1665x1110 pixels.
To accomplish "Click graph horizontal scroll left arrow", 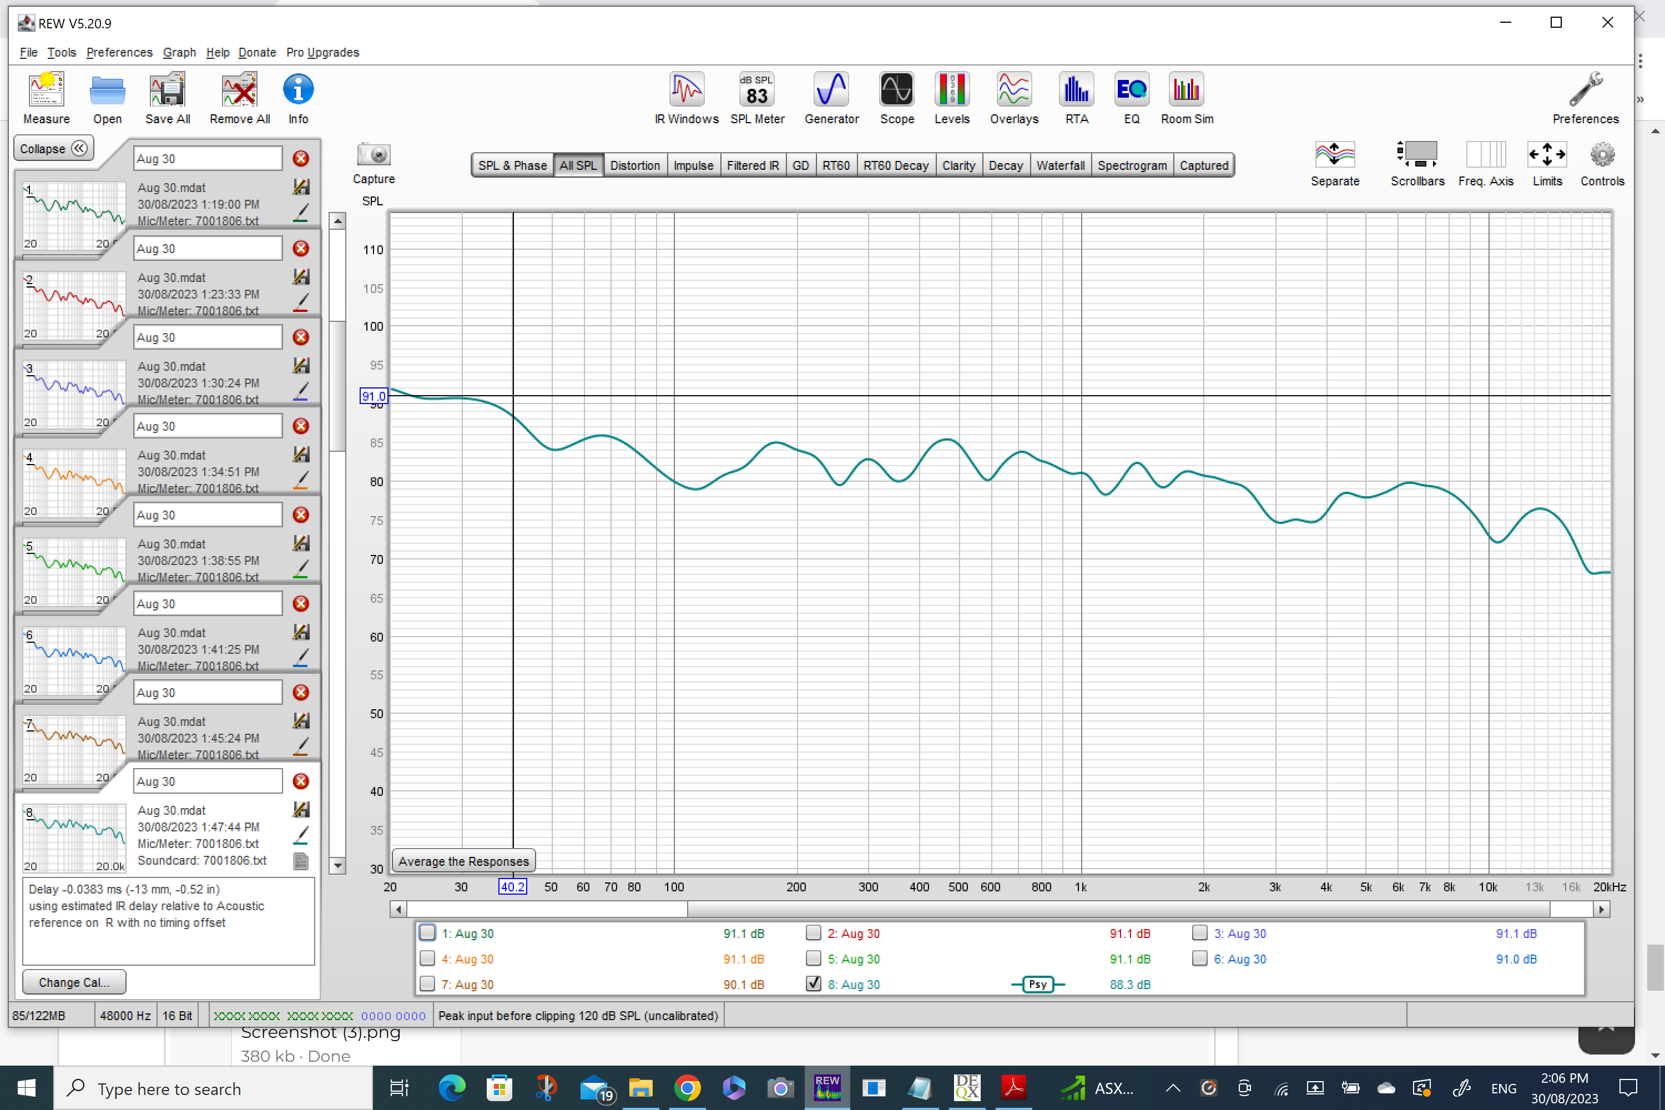I will (x=398, y=910).
